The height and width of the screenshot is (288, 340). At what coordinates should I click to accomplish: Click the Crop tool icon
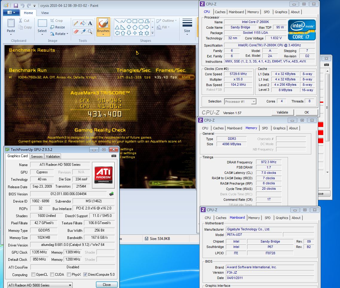coord(52,21)
